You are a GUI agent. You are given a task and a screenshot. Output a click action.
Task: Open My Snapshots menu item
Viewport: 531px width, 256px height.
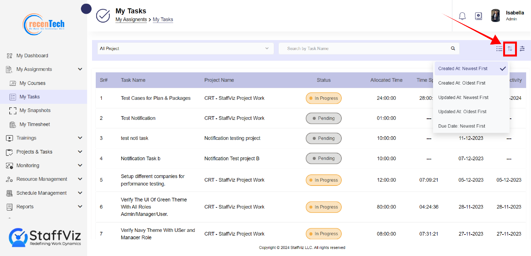tap(35, 111)
